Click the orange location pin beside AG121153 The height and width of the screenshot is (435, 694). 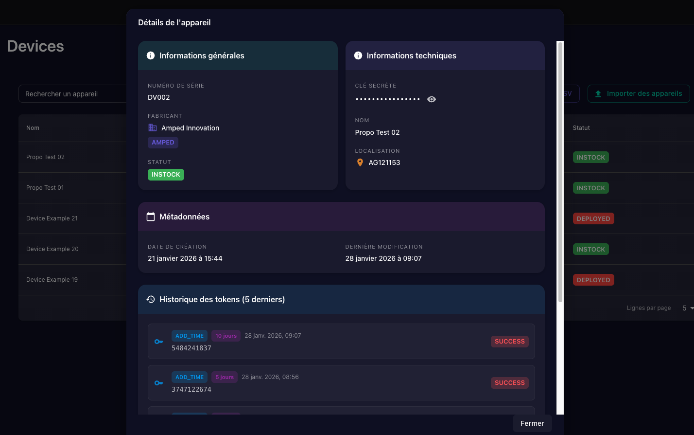coord(360,163)
